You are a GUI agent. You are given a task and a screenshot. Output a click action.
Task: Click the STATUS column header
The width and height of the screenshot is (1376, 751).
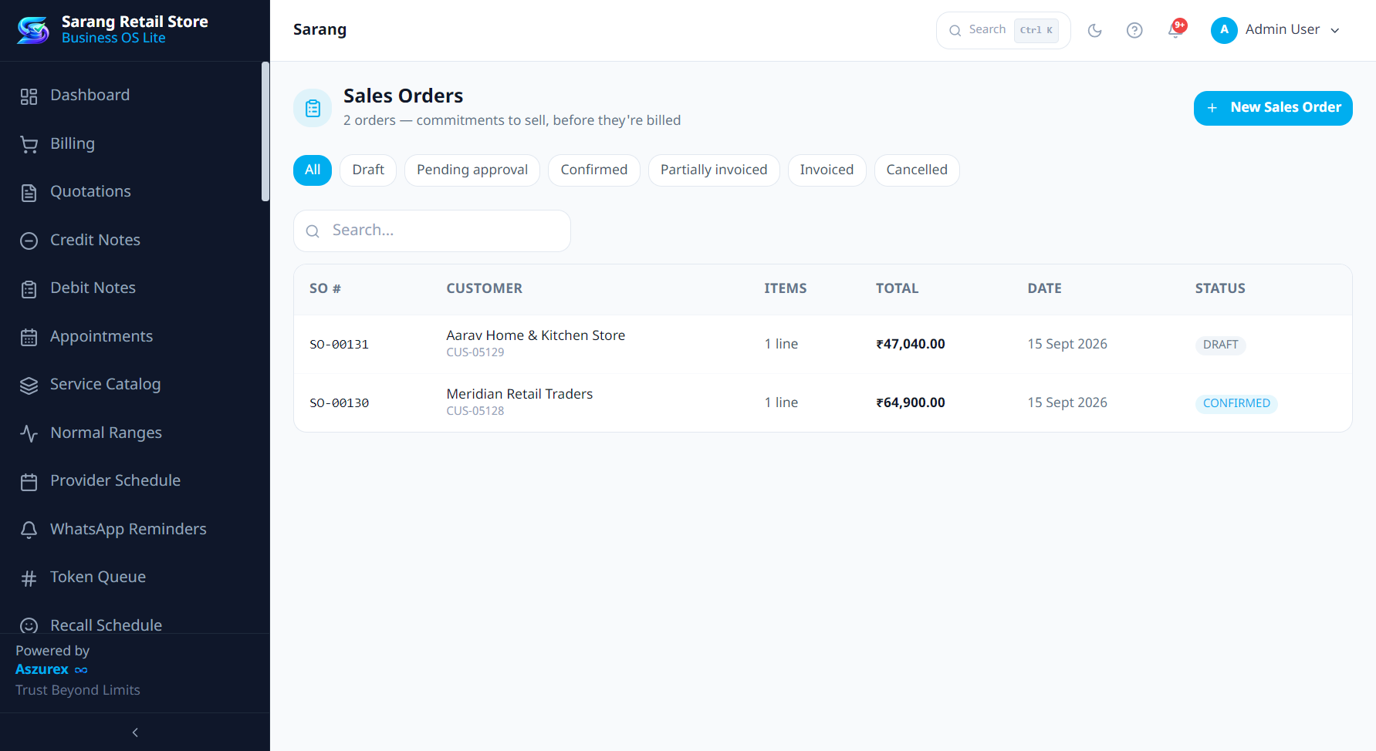click(1220, 288)
